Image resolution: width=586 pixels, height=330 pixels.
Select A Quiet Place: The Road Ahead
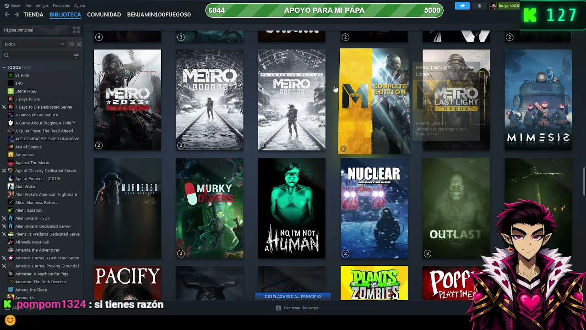pyautogui.click(x=44, y=131)
